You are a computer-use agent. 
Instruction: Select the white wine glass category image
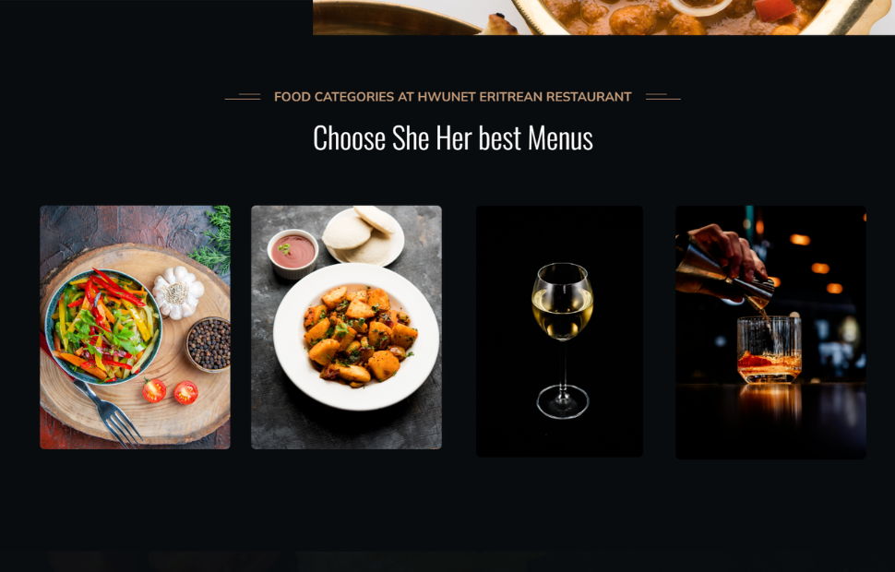[559, 331]
